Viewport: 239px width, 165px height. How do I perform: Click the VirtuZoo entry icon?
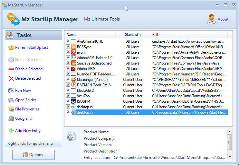74,96
